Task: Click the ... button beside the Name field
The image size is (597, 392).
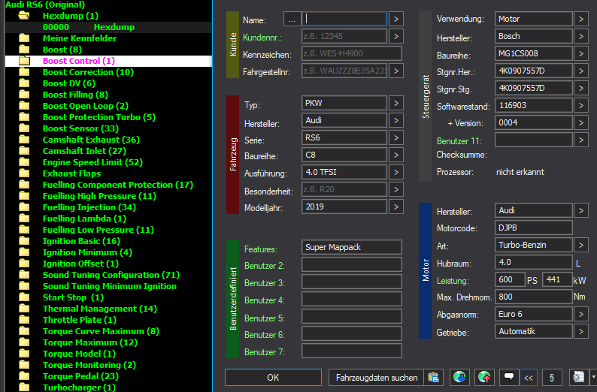Action: (x=292, y=19)
